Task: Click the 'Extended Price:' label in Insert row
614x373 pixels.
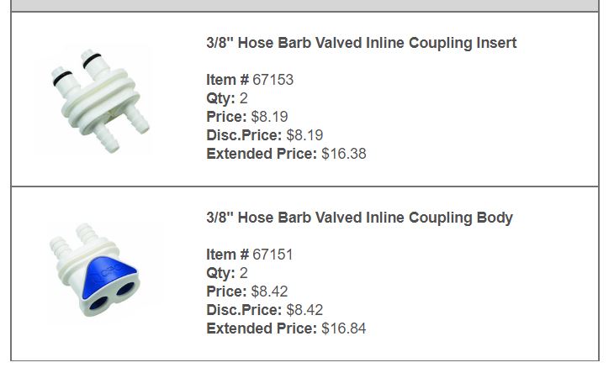Action: pyautogui.click(x=262, y=154)
